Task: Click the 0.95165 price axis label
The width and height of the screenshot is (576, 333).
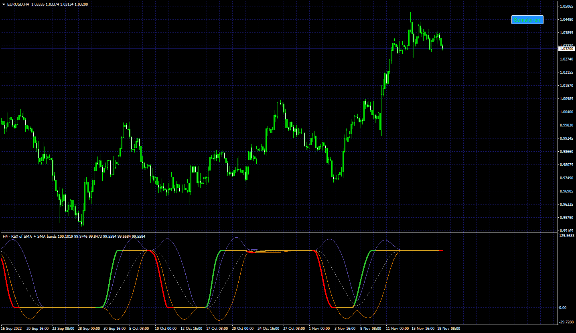Action: pos(566,231)
